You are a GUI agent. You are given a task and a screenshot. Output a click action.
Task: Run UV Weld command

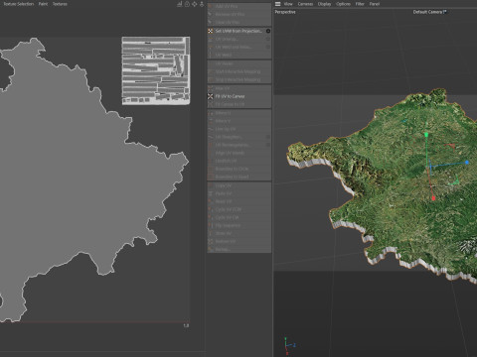click(239, 55)
